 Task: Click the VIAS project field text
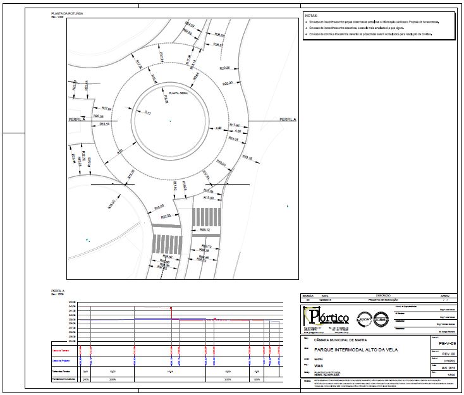coord(318,365)
